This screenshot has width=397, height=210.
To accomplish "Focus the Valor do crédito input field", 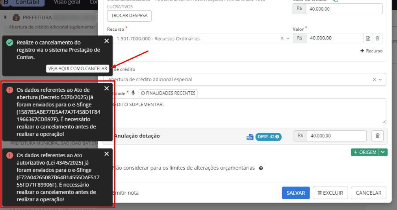I will coord(344,9).
